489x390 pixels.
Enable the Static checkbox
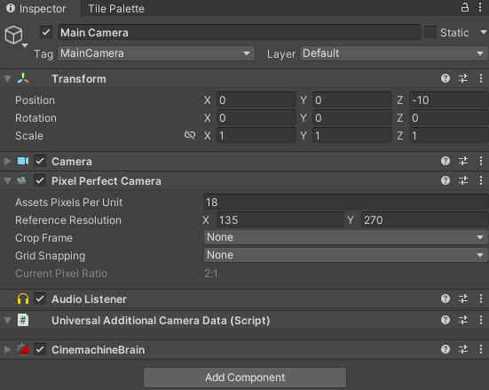click(430, 32)
